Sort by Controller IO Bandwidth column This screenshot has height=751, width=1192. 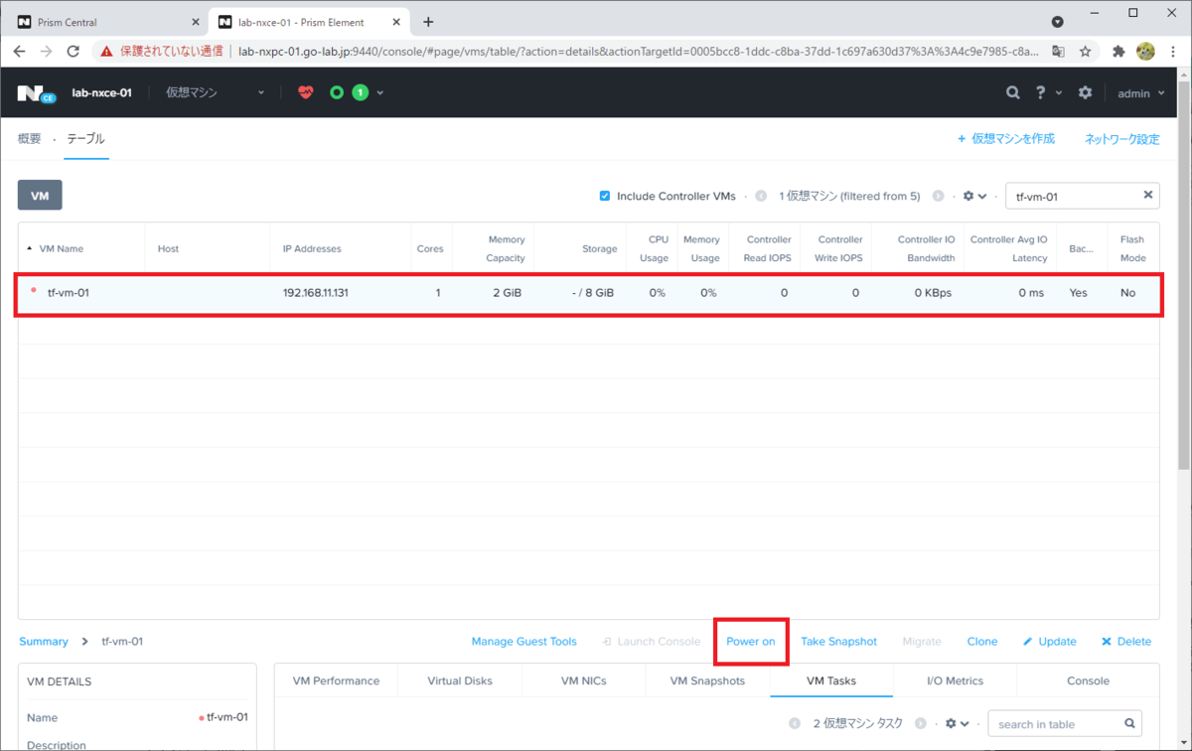(926, 248)
